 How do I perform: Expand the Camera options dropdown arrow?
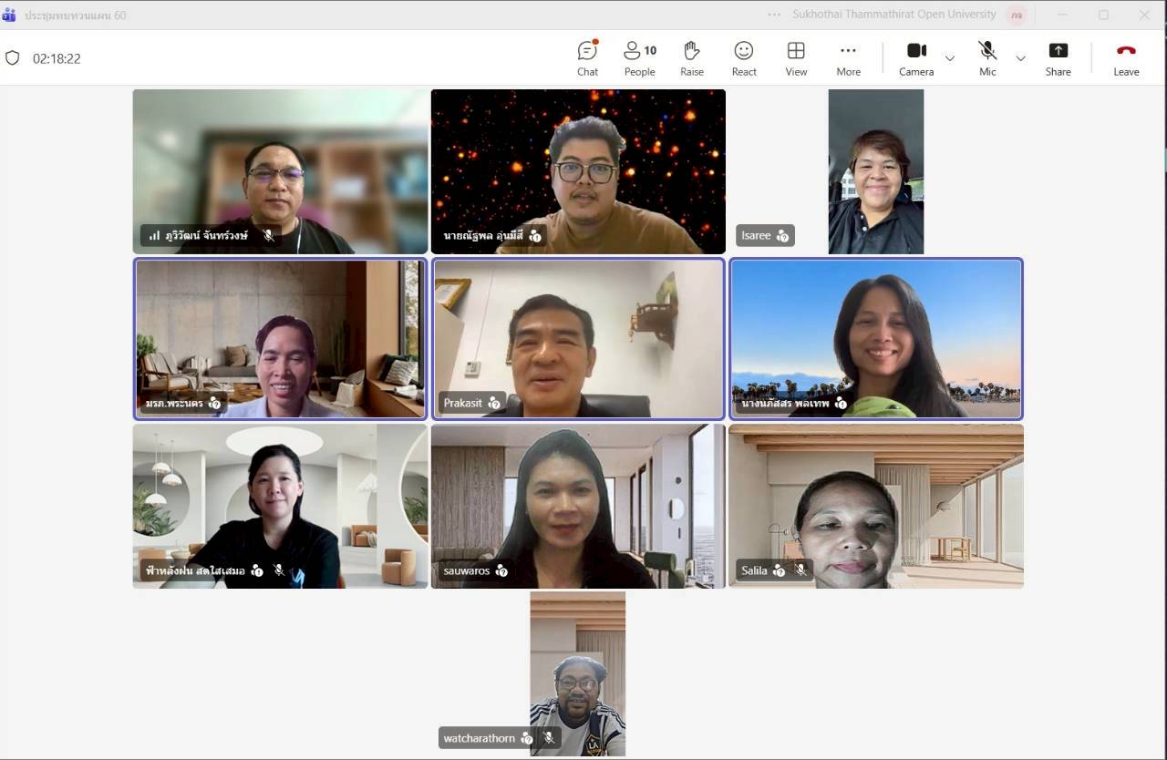click(x=950, y=58)
